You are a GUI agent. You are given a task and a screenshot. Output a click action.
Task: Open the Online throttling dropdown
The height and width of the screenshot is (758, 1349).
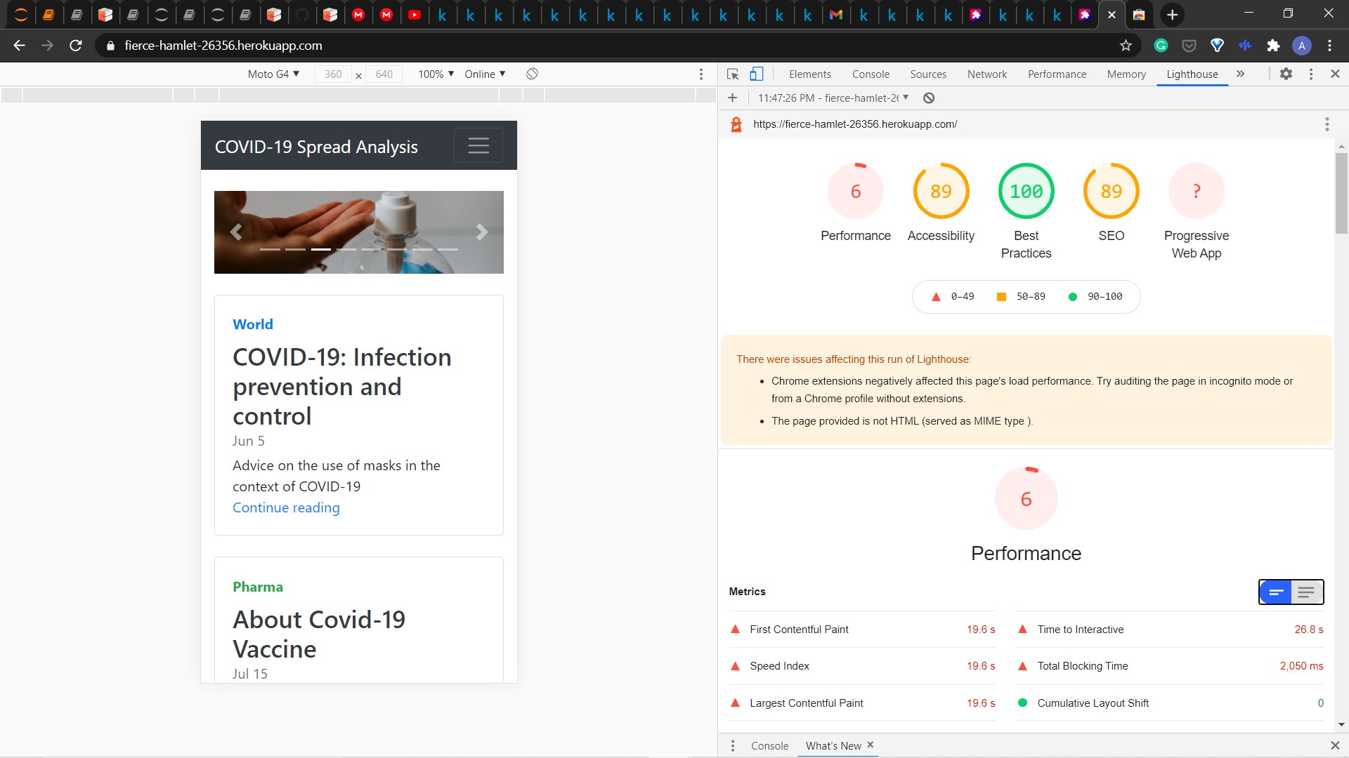[x=485, y=74]
